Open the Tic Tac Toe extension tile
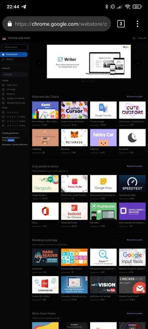The width and height of the screenshot is (148, 329). tap(74, 257)
